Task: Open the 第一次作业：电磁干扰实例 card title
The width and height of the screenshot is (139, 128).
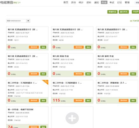Action: pyautogui.click(x=20, y=110)
